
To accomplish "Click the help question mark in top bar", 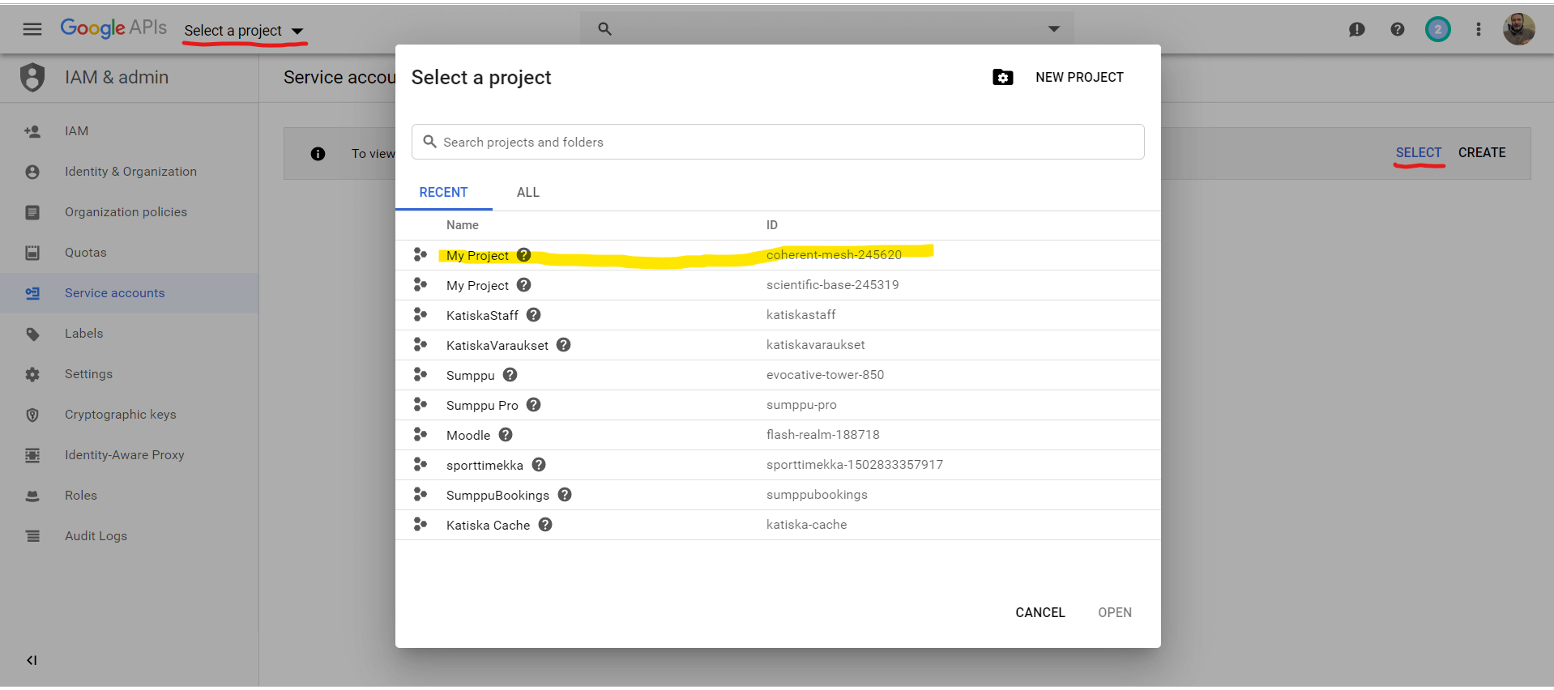I will [x=1397, y=29].
